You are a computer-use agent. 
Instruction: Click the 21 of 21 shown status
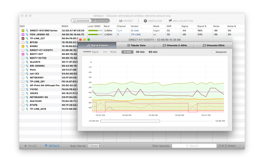(x=227, y=146)
